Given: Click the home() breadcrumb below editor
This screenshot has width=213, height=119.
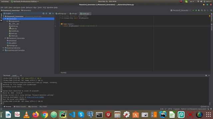Looking at the screenshot, I should 64,73.
